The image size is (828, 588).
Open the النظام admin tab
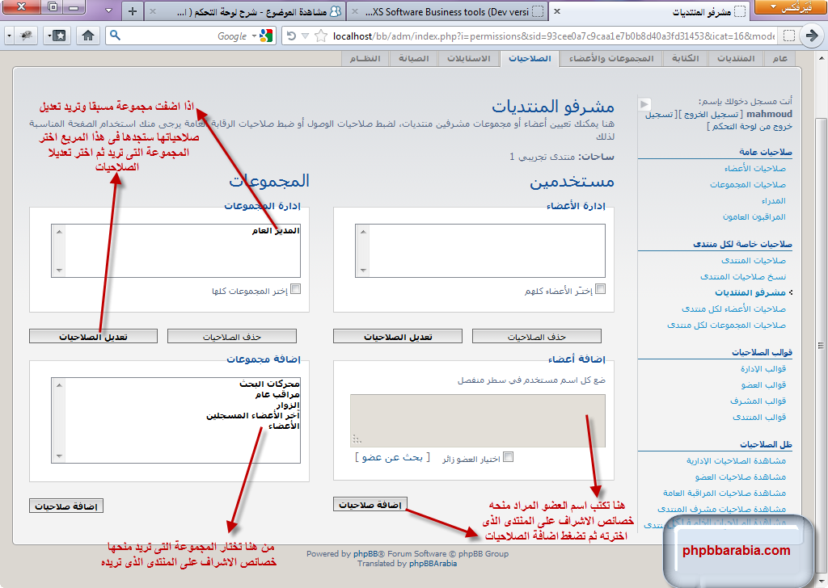coord(365,58)
